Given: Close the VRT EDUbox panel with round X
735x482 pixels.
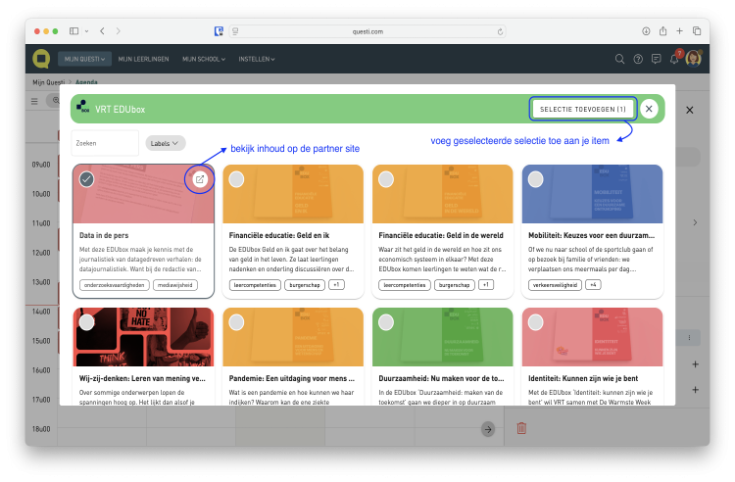Looking at the screenshot, I should [649, 109].
